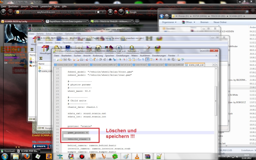This screenshot has height=160, width=256.
Task: Click the Print icon in Notepad++ toolbar
Action: (81, 59)
